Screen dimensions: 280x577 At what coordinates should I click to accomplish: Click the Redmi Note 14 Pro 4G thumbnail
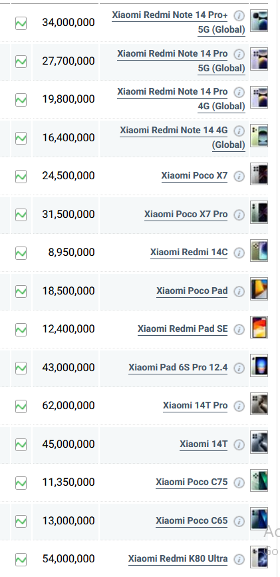[x=259, y=97]
